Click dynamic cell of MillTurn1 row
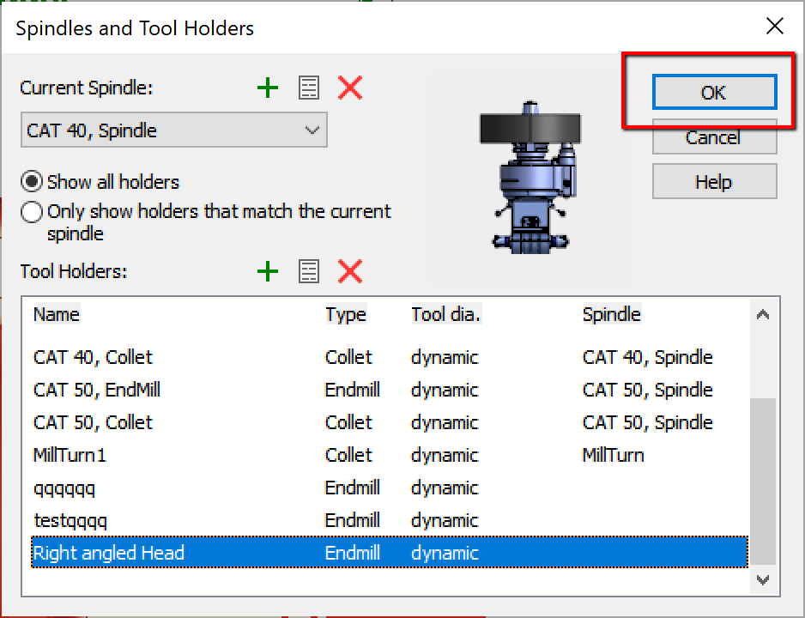Image resolution: width=805 pixels, height=618 pixels. click(445, 456)
